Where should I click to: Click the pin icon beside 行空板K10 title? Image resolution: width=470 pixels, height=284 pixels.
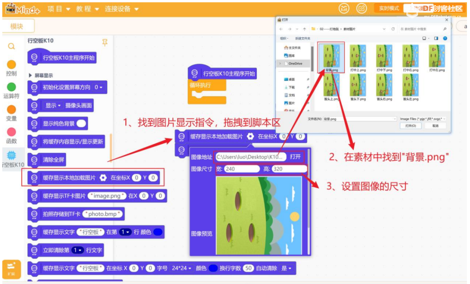105,43
